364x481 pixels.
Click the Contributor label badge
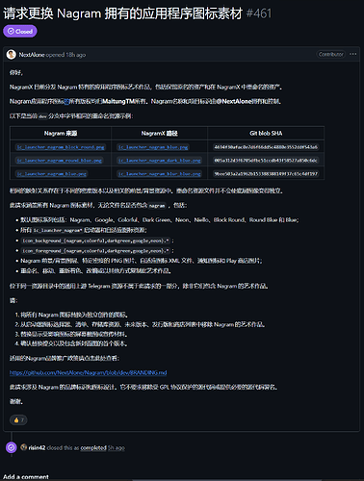331,54
